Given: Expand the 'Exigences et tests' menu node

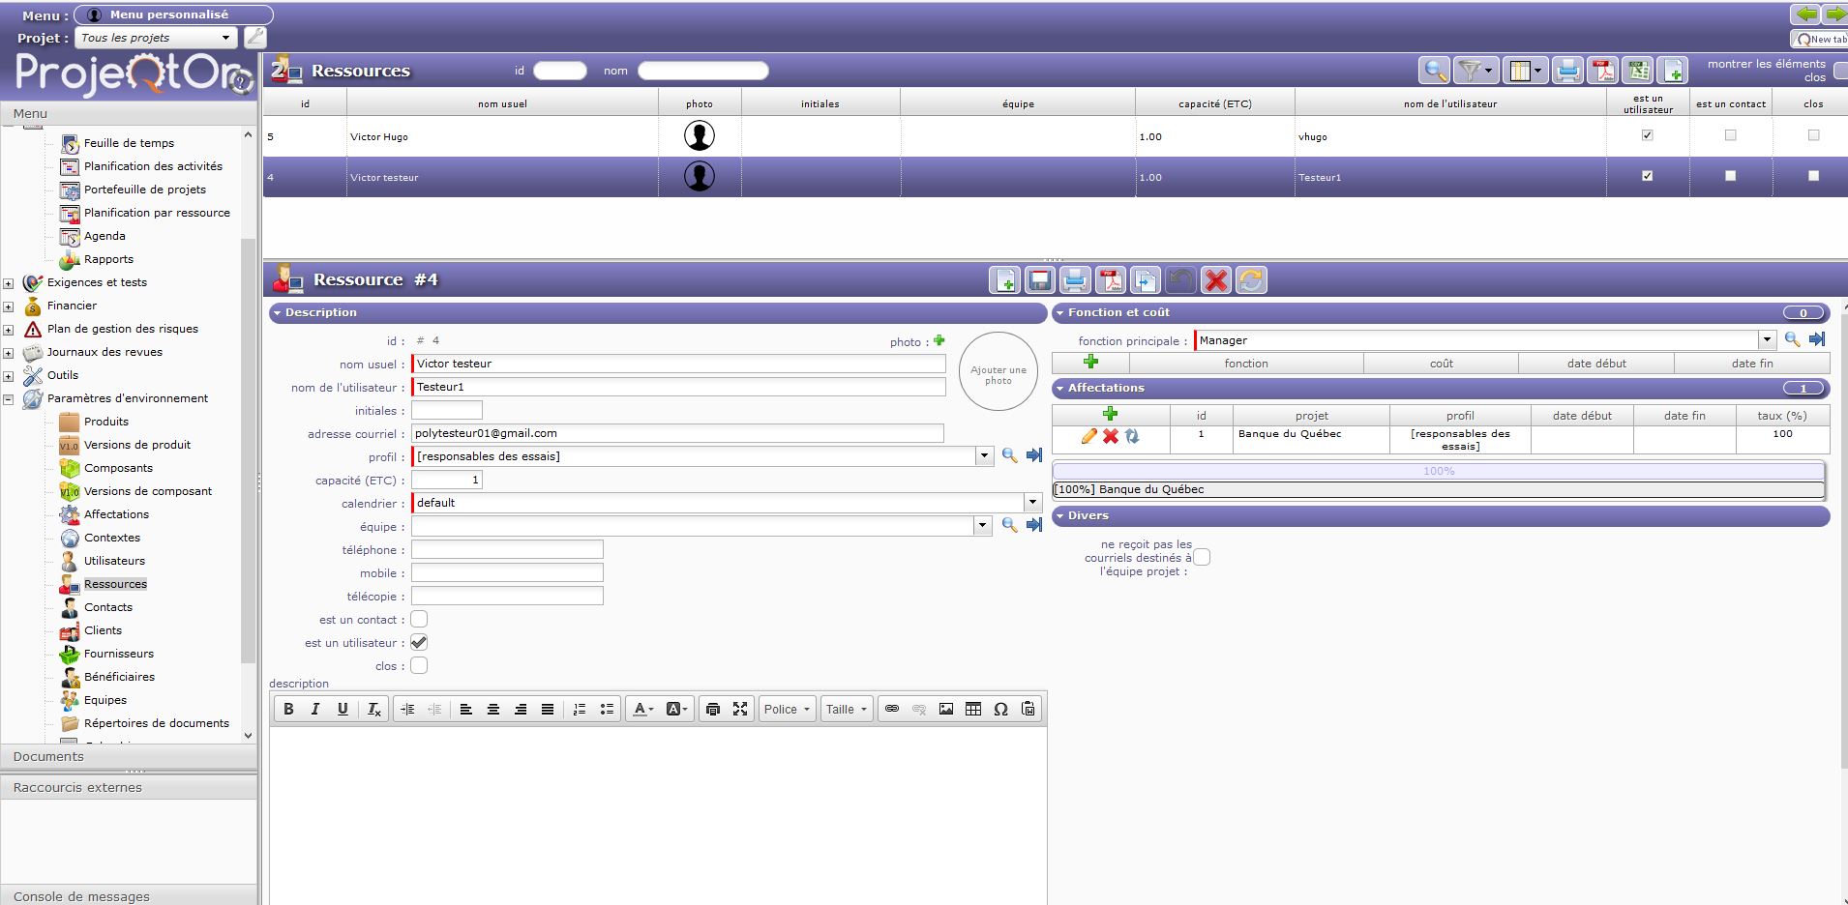Looking at the screenshot, I should pos(8,283).
